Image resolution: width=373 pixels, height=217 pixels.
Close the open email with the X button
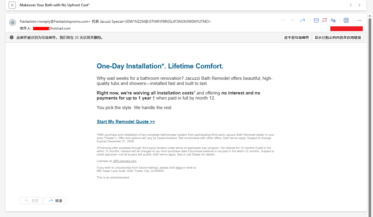point(12,5)
